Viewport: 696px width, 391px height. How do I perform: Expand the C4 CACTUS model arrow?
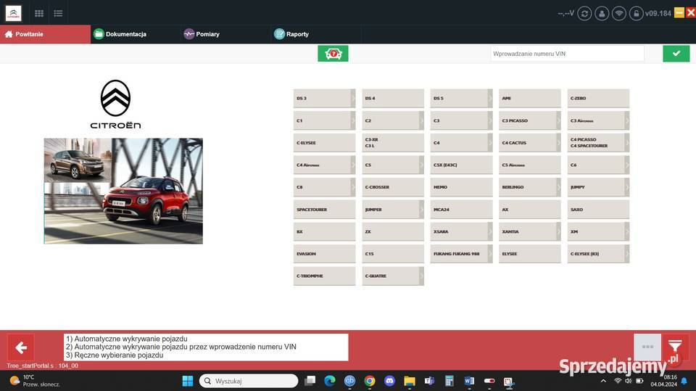(558, 143)
